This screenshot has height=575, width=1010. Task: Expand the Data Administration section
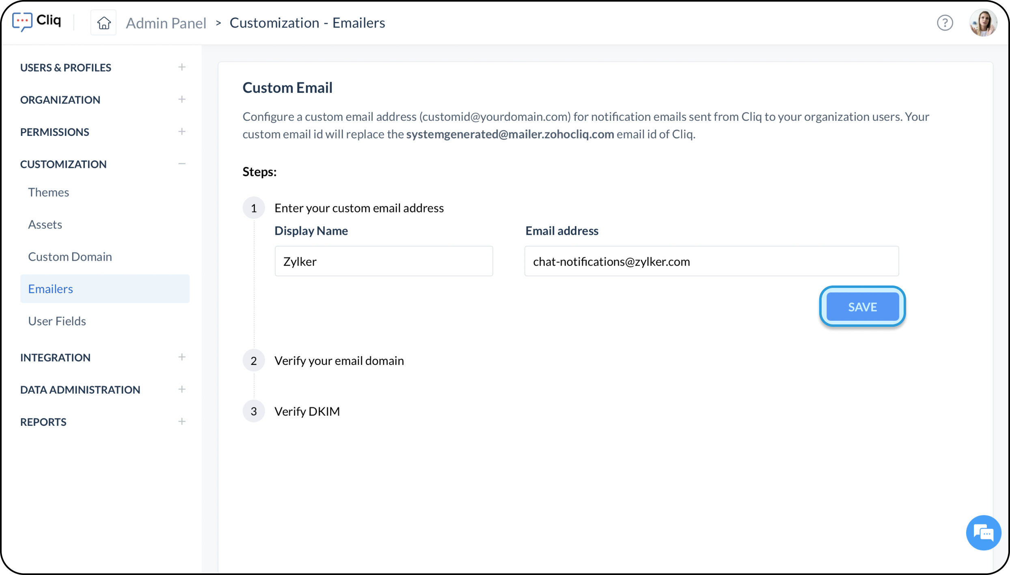[x=182, y=389]
